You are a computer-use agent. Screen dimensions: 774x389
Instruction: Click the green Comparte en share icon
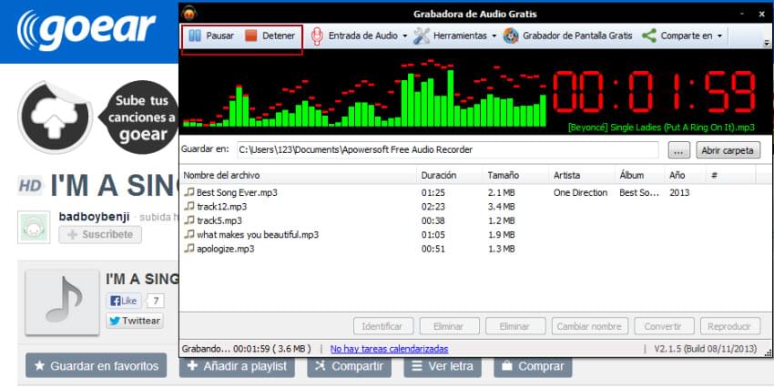click(648, 36)
